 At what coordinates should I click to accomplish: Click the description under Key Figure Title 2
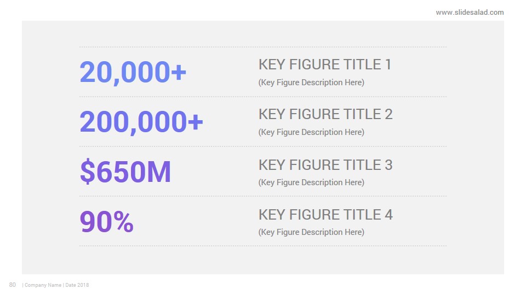(x=311, y=132)
